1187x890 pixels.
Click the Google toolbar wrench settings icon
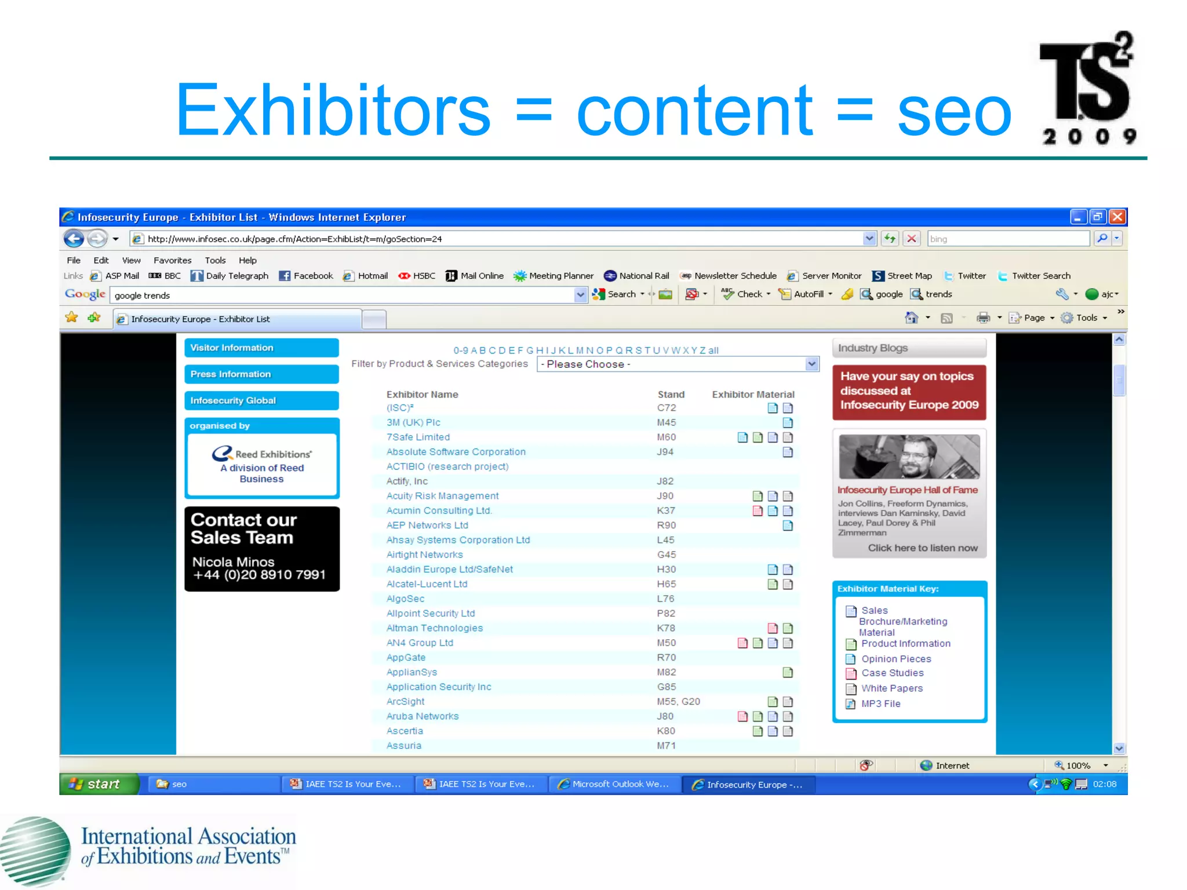coord(1062,294)
